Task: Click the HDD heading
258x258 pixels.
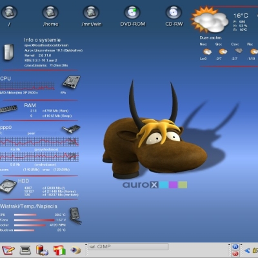Action: click(x=23, y=181)
